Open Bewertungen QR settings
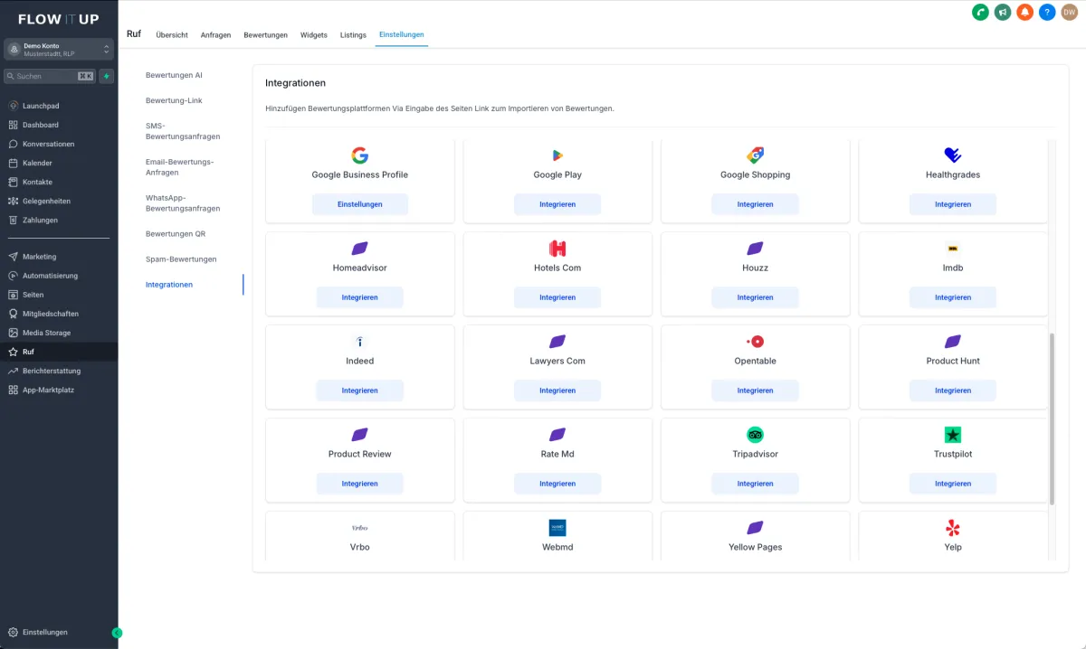The height and width of the screenshot is (649, 1086). click(176, 234)
